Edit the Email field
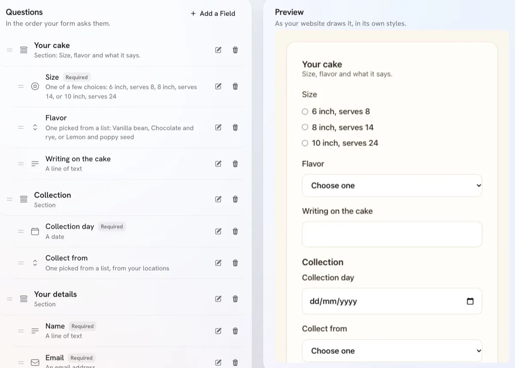The width and height of the screenshot is (515, 368). (218, 362)
